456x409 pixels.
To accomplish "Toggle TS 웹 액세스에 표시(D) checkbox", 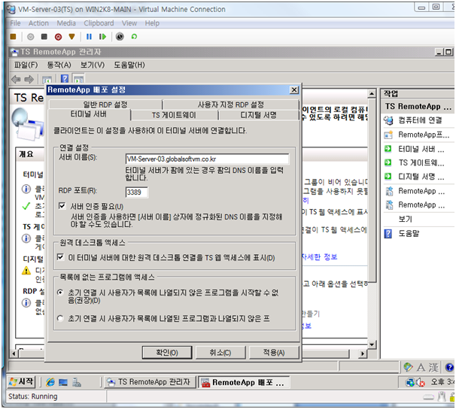I will (x=60, y=257).
